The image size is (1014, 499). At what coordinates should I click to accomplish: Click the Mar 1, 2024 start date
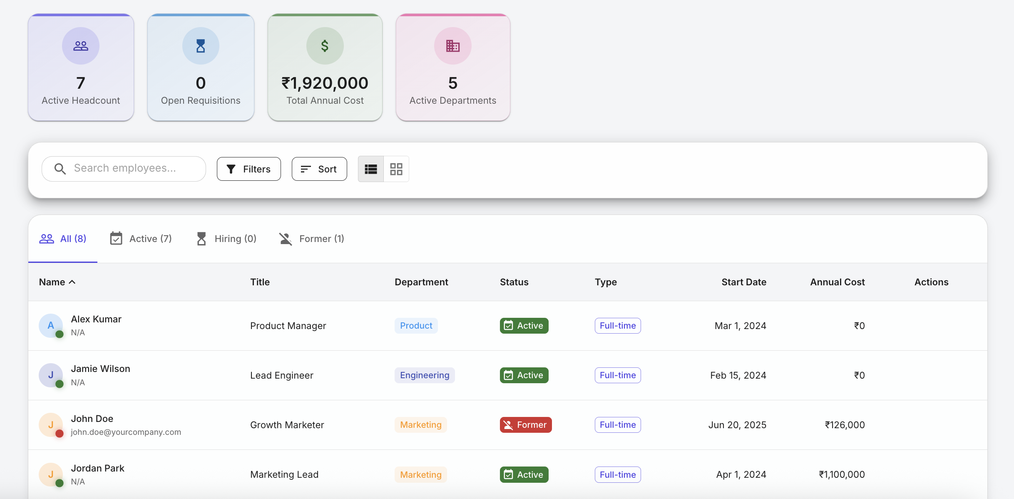pyautogui.click(x=741, y=326)
